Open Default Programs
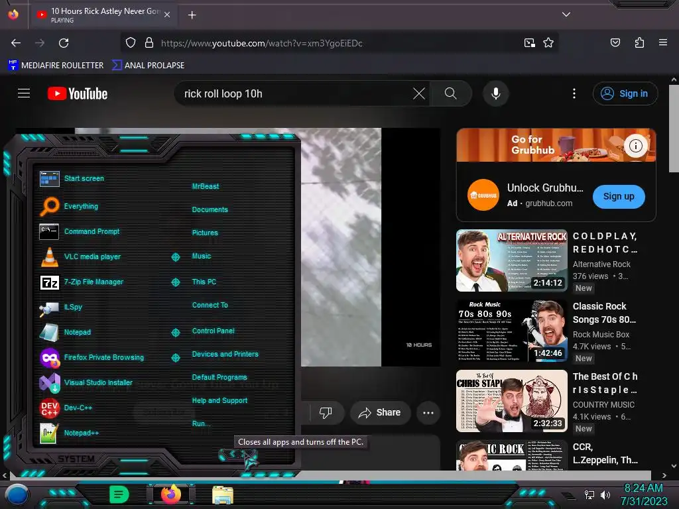Viewport: 679px width, 509px height. click(x=219, y=377)
